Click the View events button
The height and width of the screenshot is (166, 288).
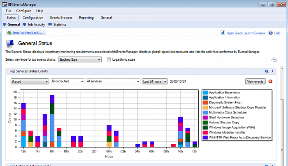pyautogui.click(x=255, y=81)
